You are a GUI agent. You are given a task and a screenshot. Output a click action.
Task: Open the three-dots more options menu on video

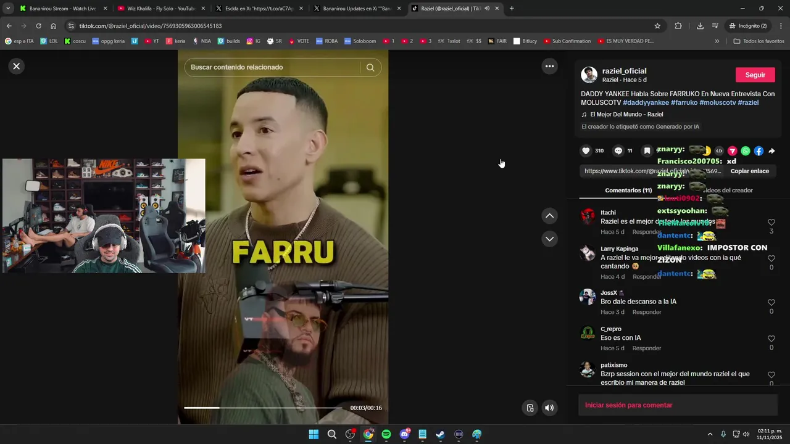coord(549,66)
